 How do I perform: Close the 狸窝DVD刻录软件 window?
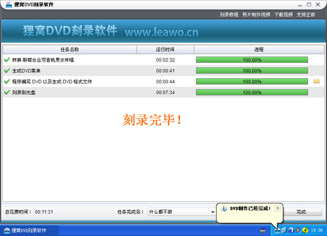tap(318, 4)
